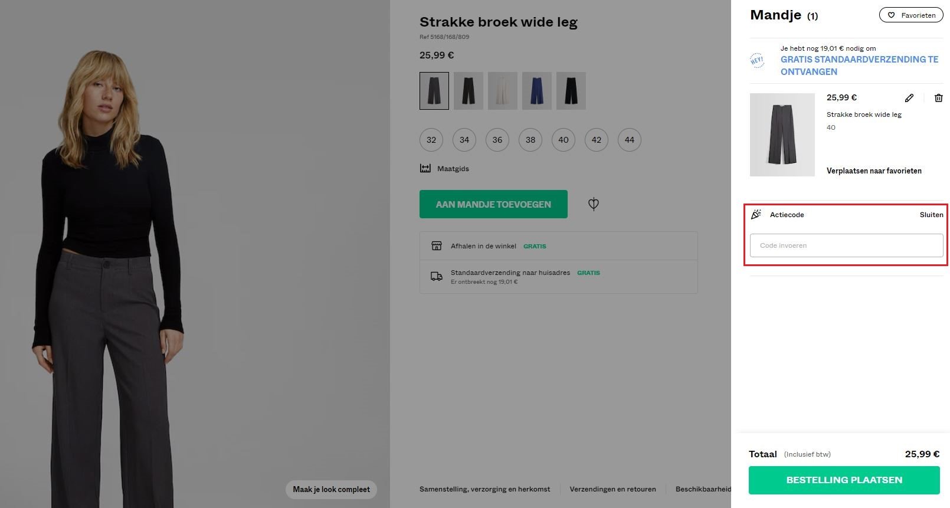950x508 pixels.
Task: Open Maatgids via the ruler icon
Action: [x=425, y=168]
